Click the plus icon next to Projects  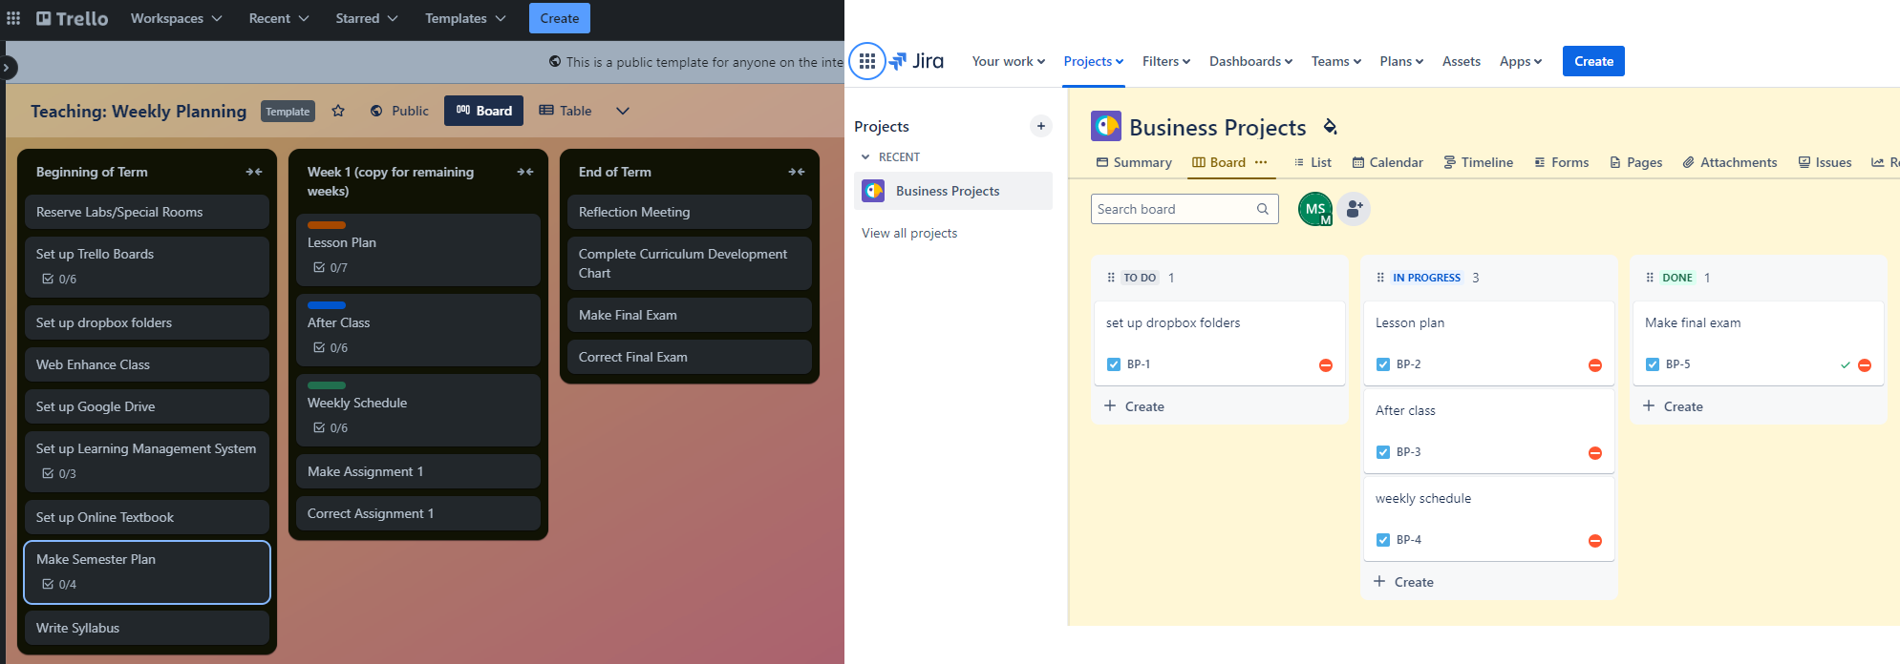(x=1040, y=126)
